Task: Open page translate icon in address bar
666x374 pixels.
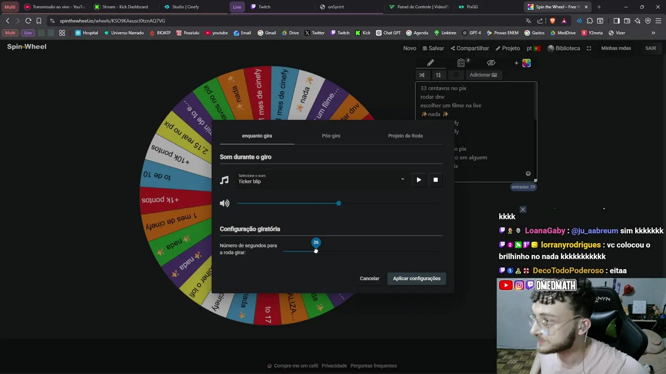Action: coord(528,21)
